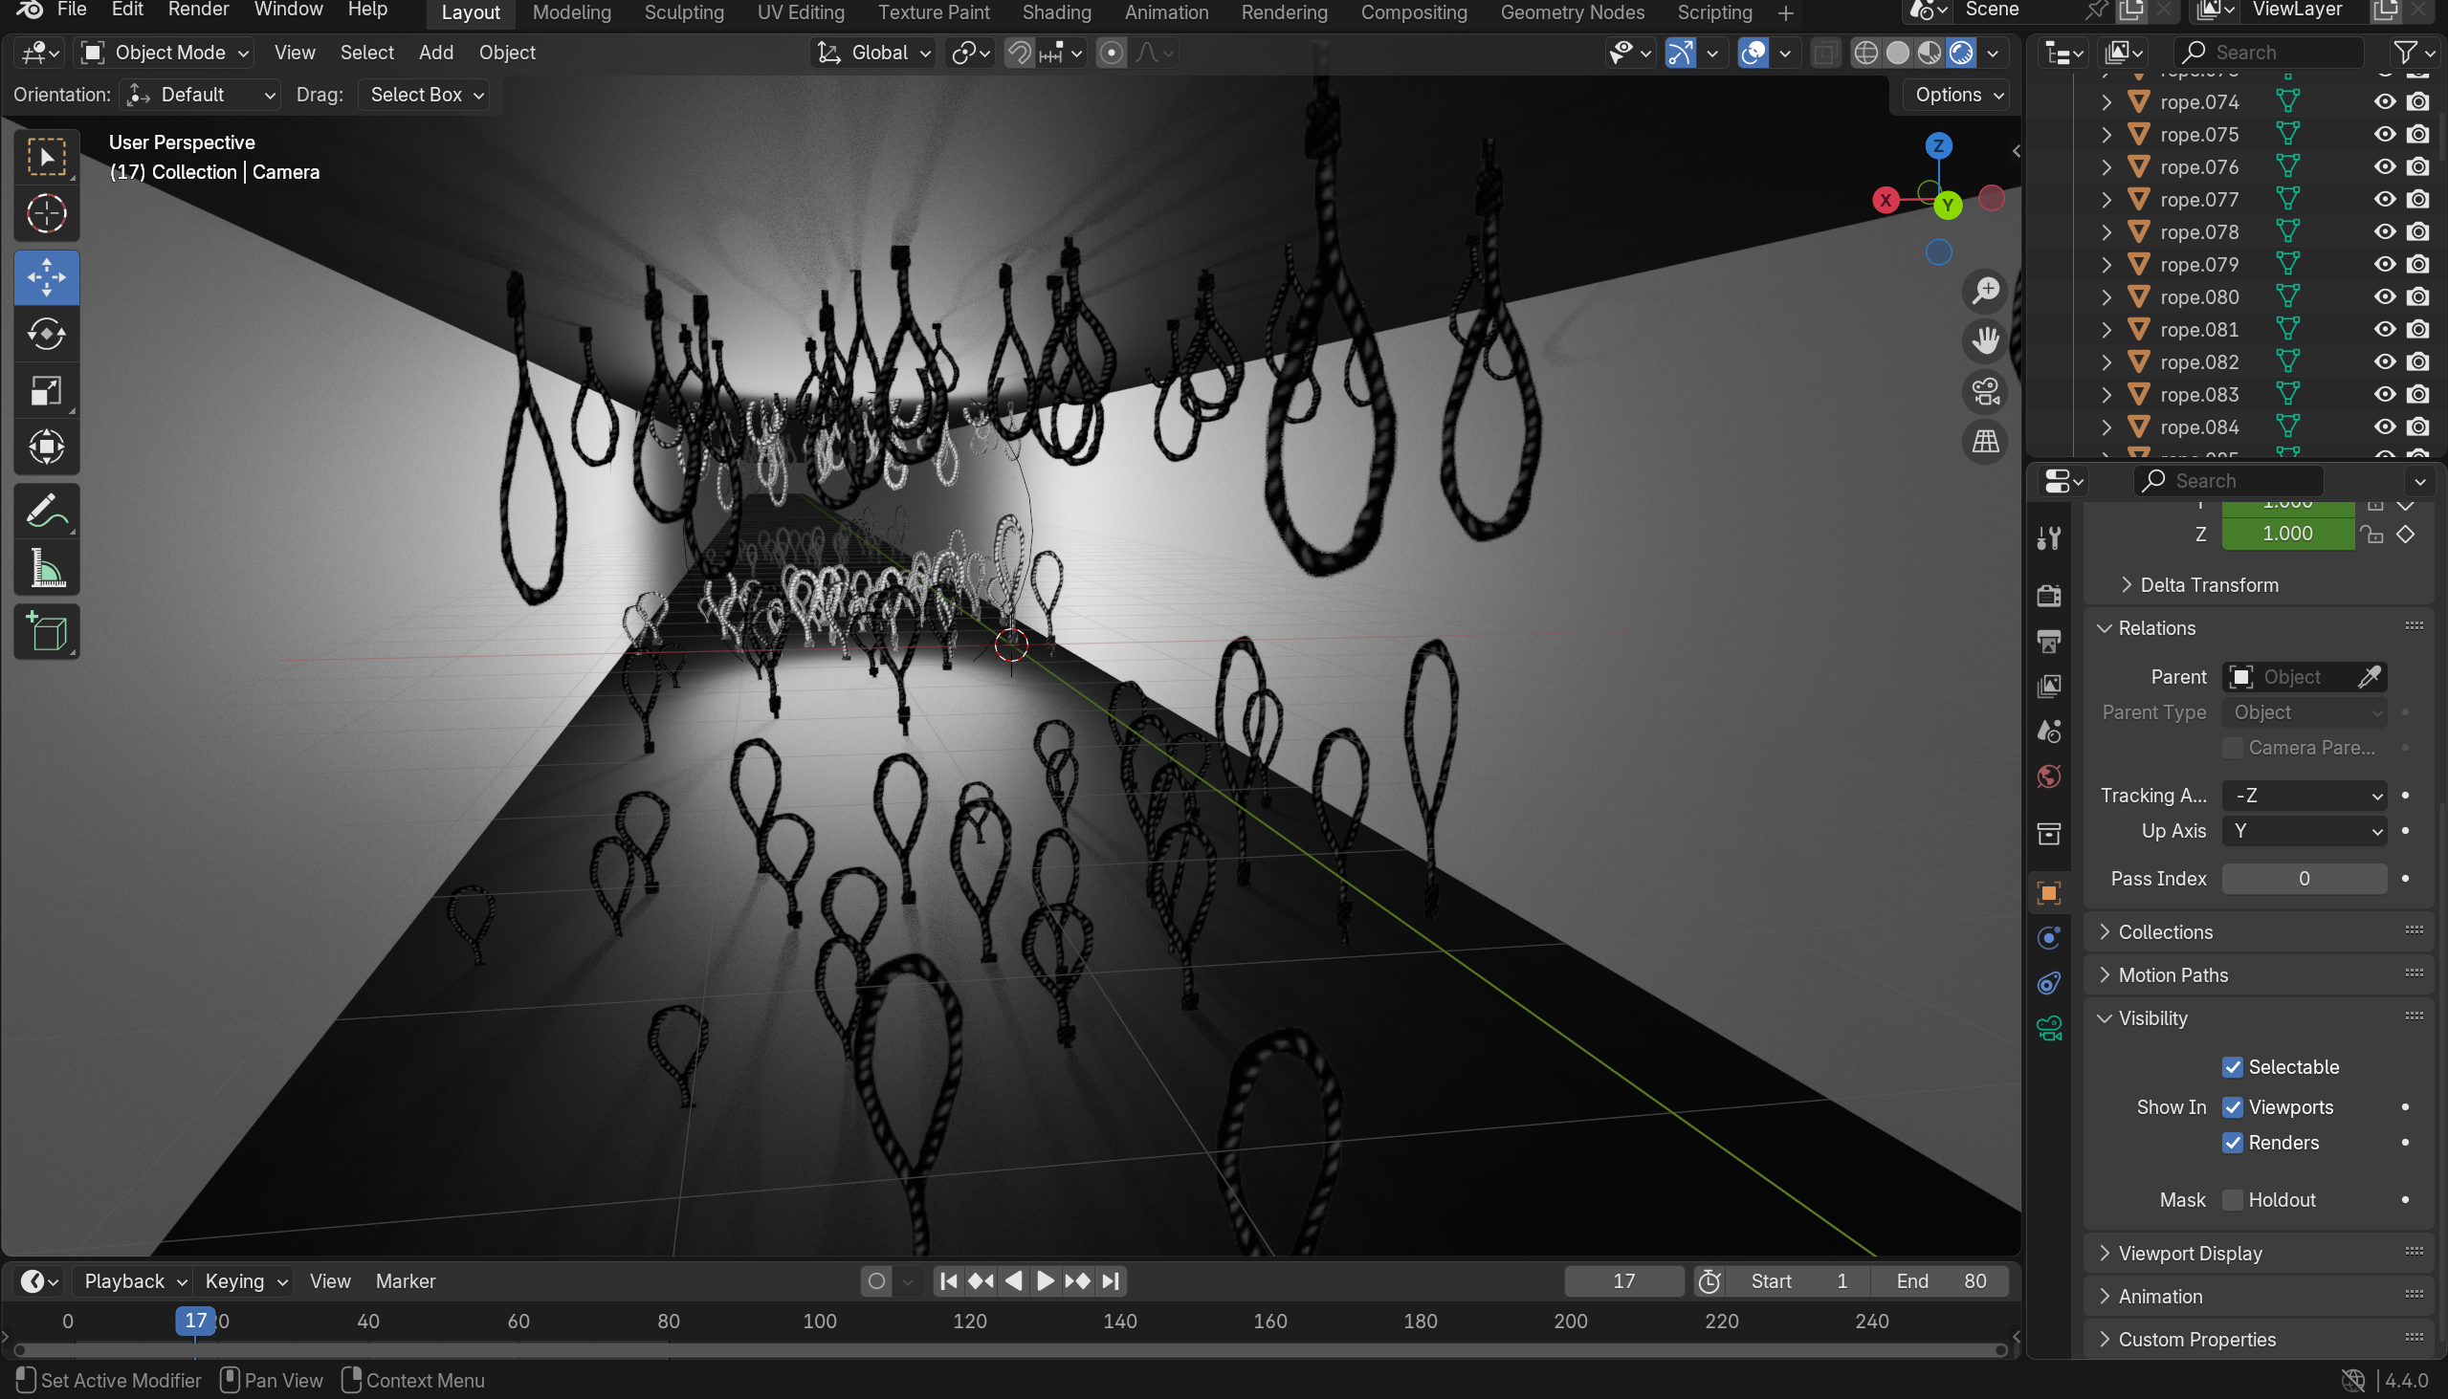Hide rope.078 in the viewport
The height and width of the screenshot is (1399, 2448).
point(2384,231)
